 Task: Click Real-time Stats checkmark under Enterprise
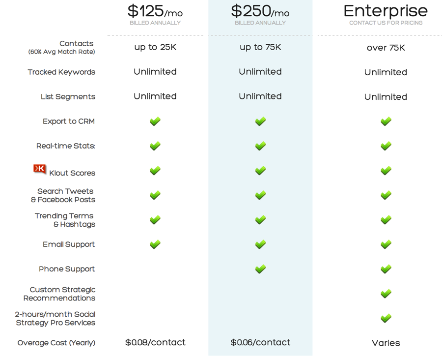click(x=386, y=146)
